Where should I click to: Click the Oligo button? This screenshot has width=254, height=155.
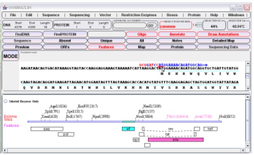tap(142, 34)
